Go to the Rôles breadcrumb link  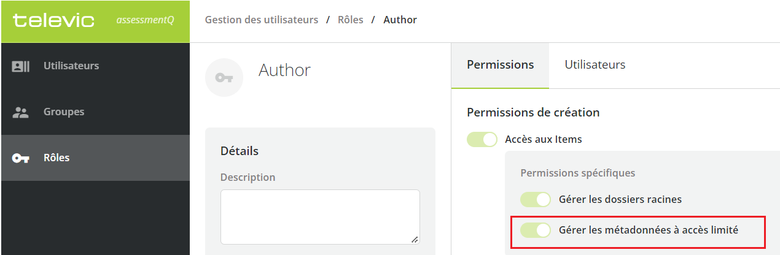point(351,20)
